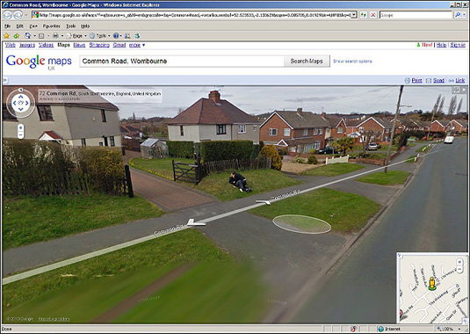Open the Tools menu in menu bar
This screenshot has width=470, height=334.
coord(71,26)
